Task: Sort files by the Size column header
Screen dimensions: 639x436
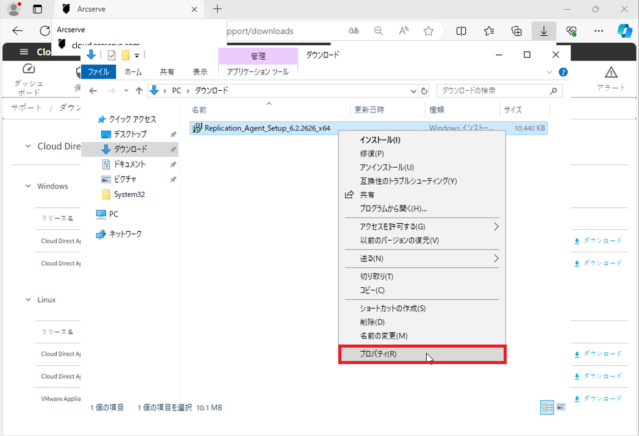Action: click(x=513, y=110)
